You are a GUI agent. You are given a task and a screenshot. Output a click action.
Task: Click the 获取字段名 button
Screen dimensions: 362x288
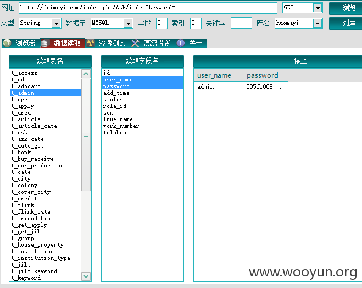click(x=142, y=61)
